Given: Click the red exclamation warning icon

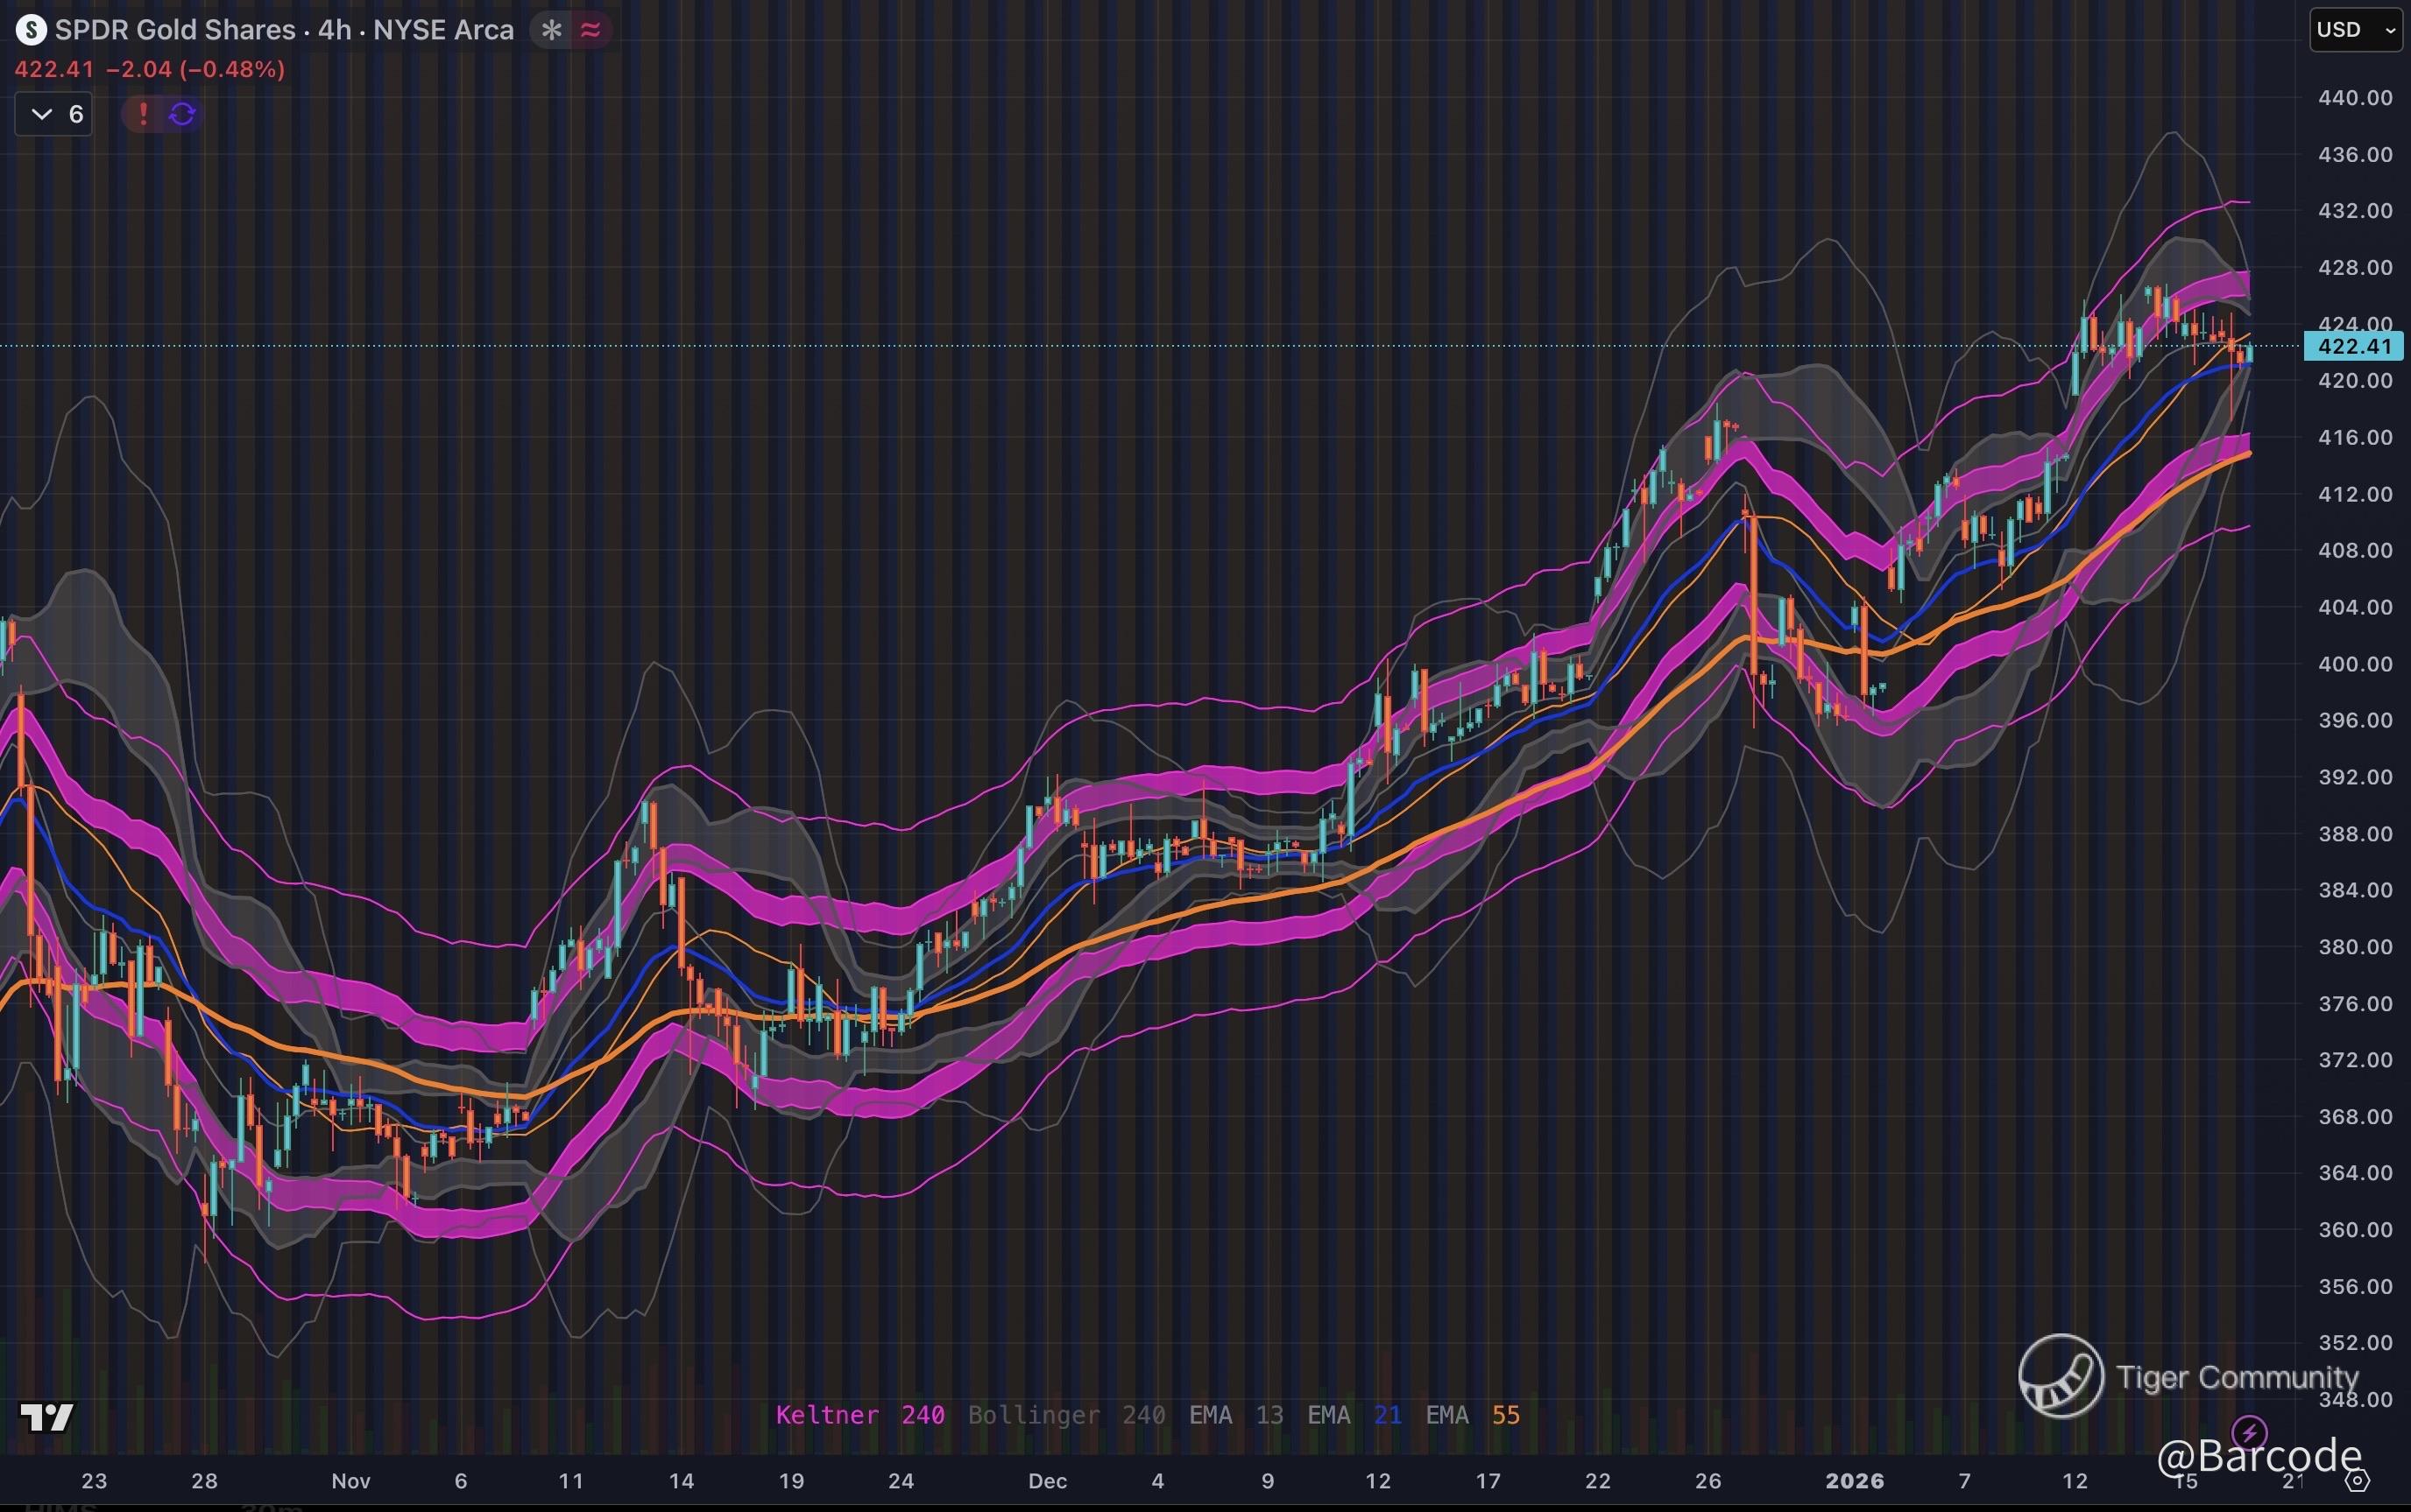Looking at the screenshot, I should point(143,114).
